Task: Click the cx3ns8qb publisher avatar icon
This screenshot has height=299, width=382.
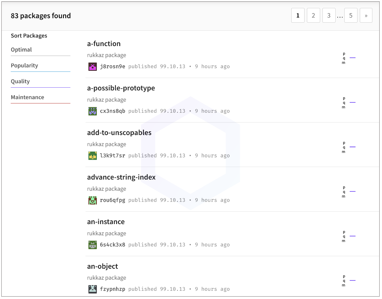Action: pyautogui.click(x=92, y=111)
